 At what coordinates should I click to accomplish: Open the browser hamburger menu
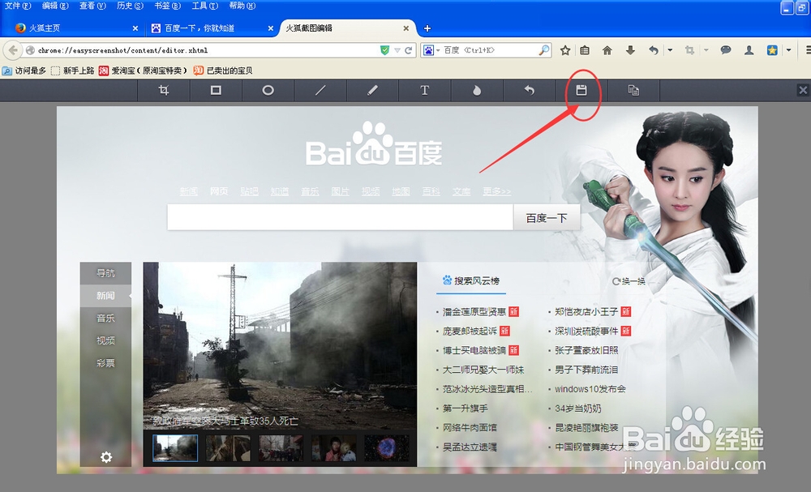pos(808,50)
